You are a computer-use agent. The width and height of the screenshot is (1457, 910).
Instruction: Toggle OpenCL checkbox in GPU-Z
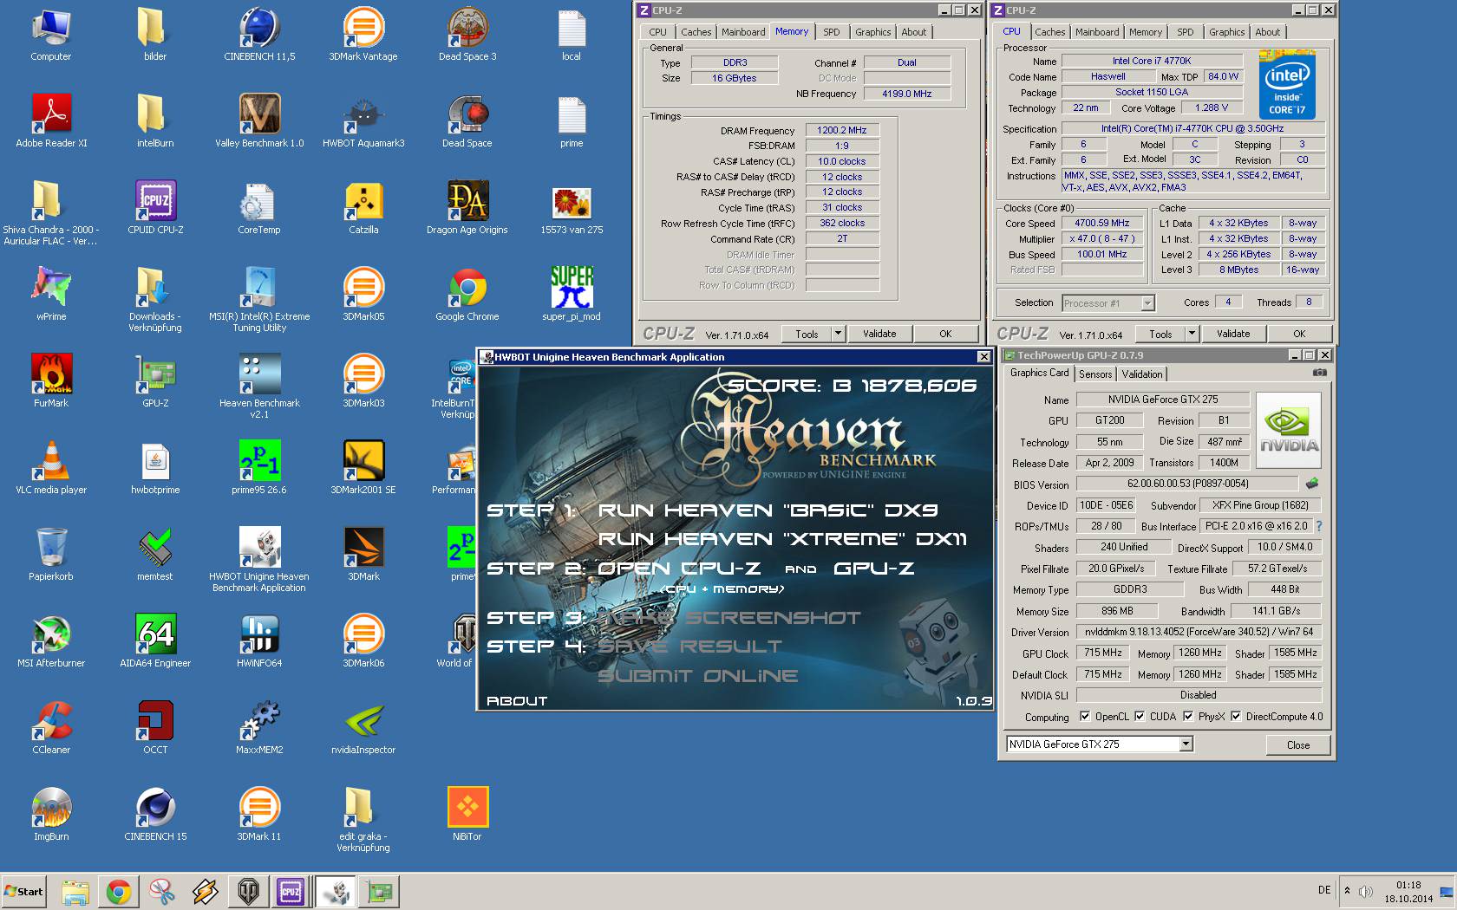click(x=1085, y=717)
